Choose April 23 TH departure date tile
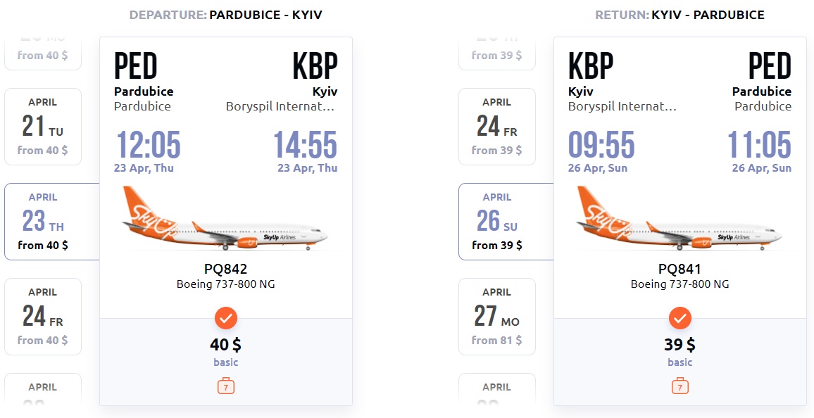Image resolution: width=814 pixels, height=418 pixels. 52,222
